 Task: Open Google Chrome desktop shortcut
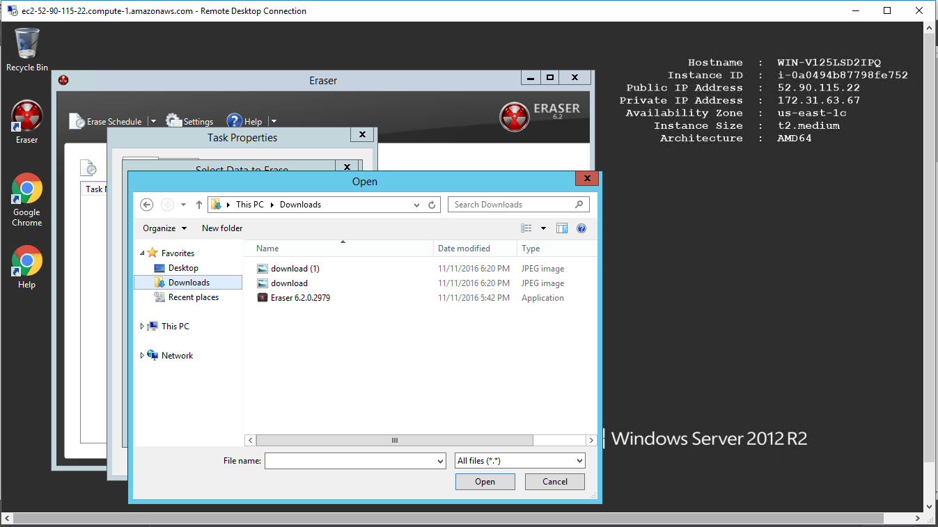pyautogui.click(x=27, y=199)
